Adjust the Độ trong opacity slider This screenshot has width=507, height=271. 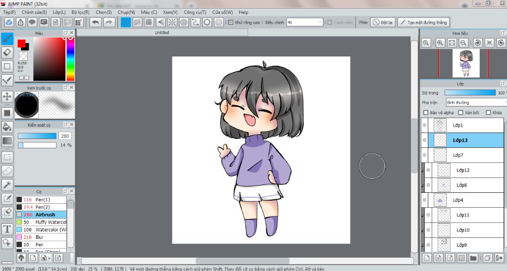pos(470,92)
